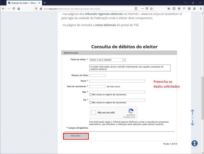
Task: Check Pai 'Não consta no registro' box
Action: coord(90,103)
